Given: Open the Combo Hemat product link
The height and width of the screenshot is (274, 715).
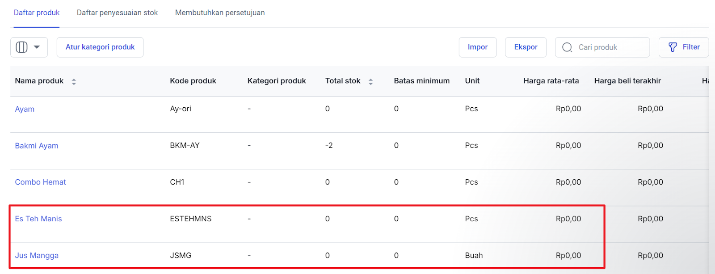Looking at the screenshot, I should pyautogui.click(x=40, y=182).
